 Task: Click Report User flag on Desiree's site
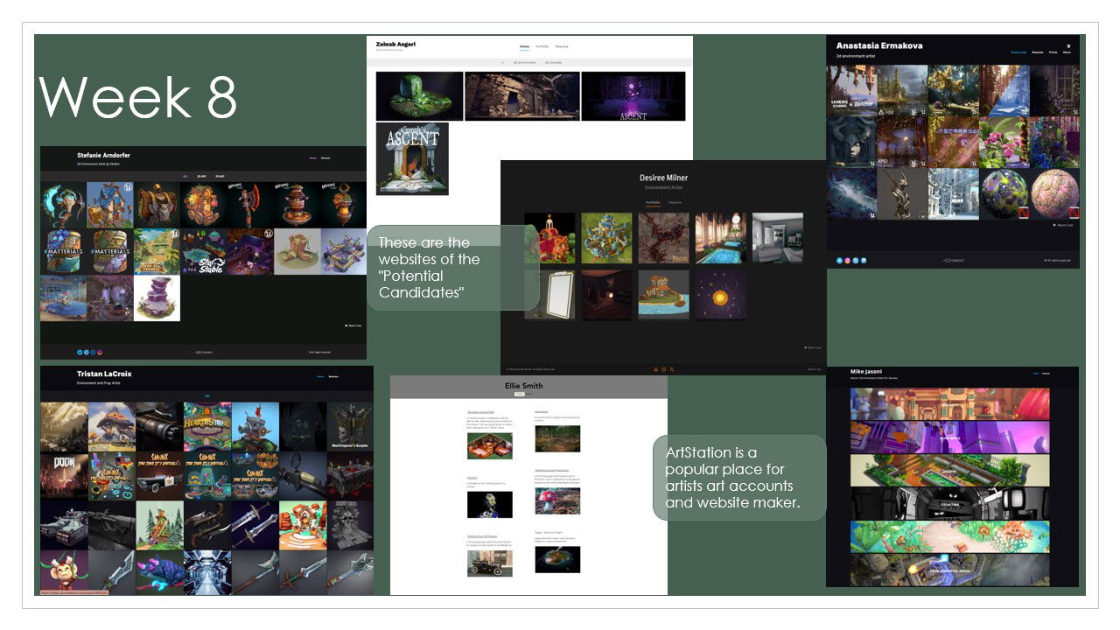pyautogui.click(x=811, y=347)
